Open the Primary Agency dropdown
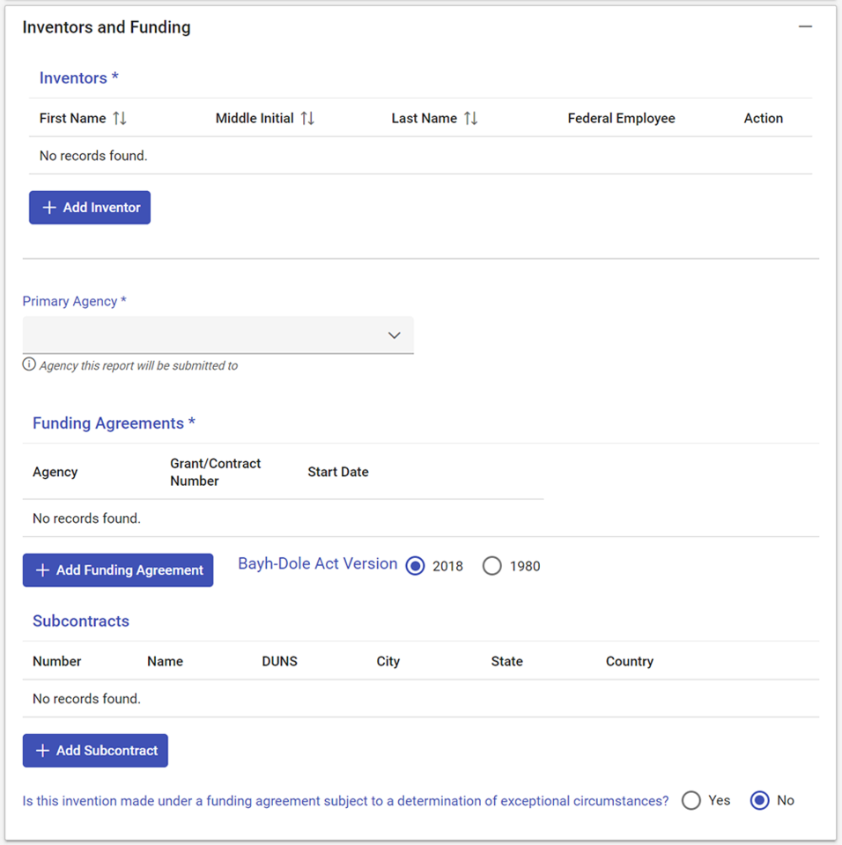Screen dimensions: 842x845 [x=218, y=334]
